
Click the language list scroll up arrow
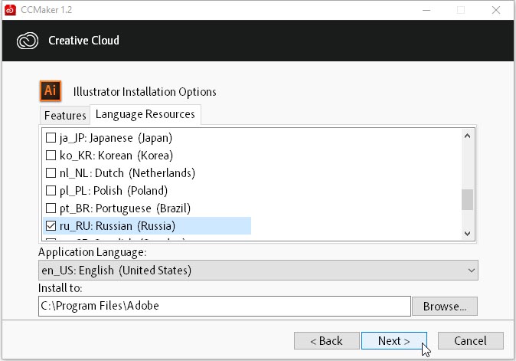[467, 136]
